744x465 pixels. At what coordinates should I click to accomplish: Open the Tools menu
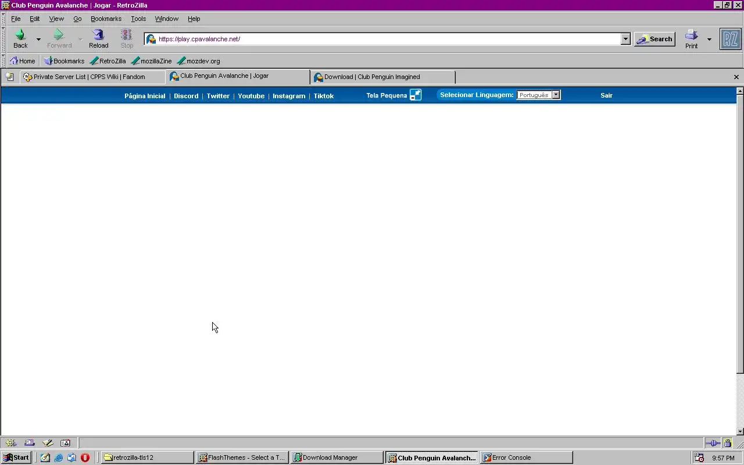[138, 19]
